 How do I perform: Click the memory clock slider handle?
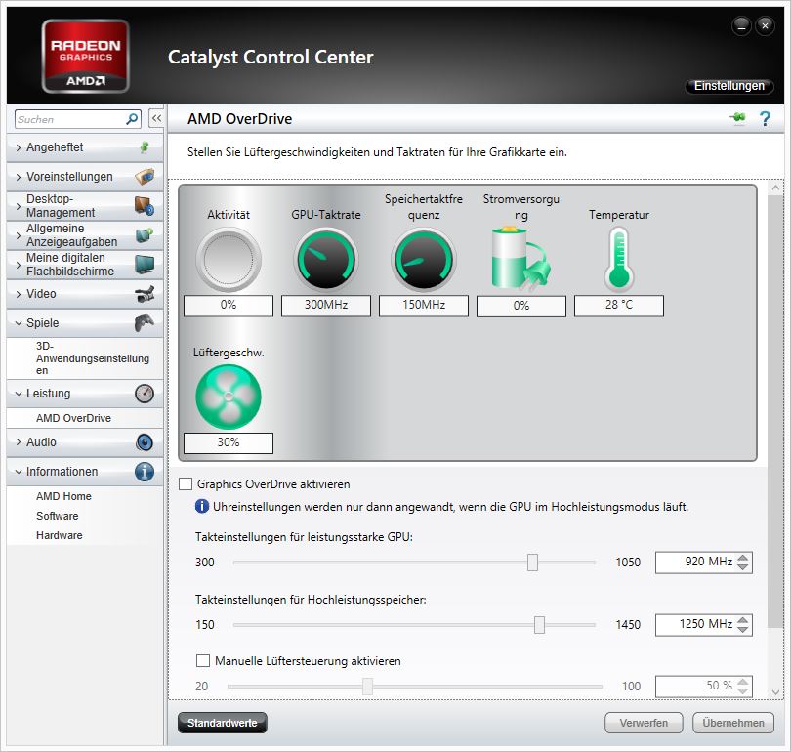(539, 624)
